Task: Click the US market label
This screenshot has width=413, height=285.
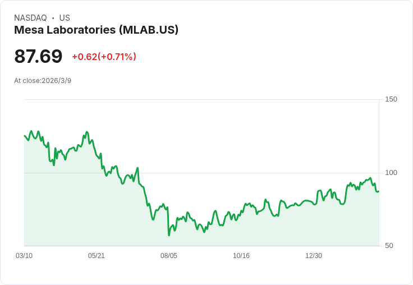Action: coord(65,18)
